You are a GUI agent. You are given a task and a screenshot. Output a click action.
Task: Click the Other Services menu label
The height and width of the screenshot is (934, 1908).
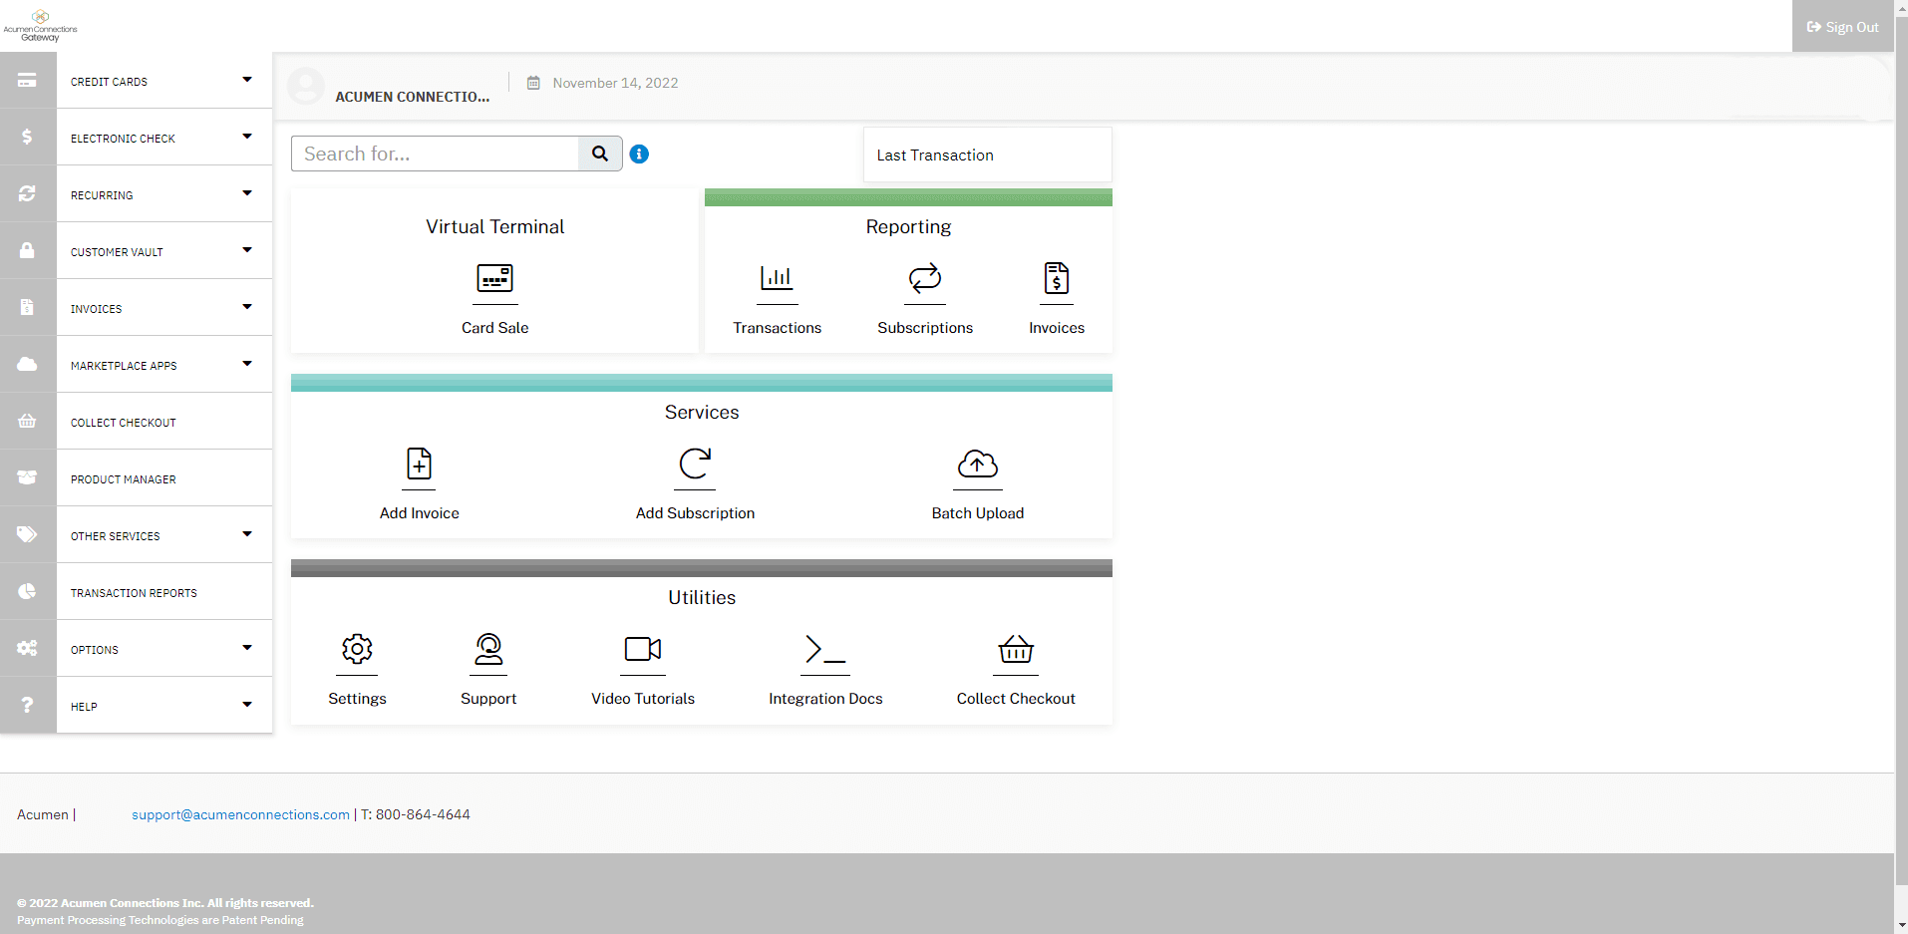pyautogui.click(x=116, y=536)
